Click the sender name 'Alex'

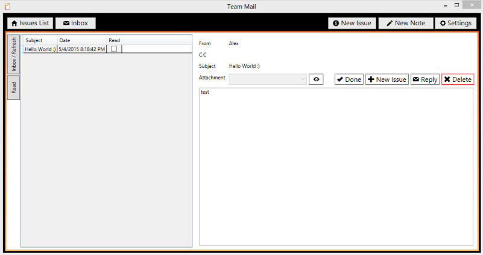point(234,43)
